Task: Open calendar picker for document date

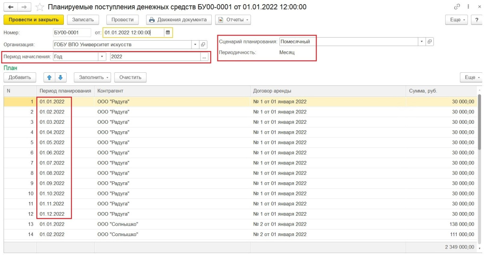Action: click(x=168, y=33)
